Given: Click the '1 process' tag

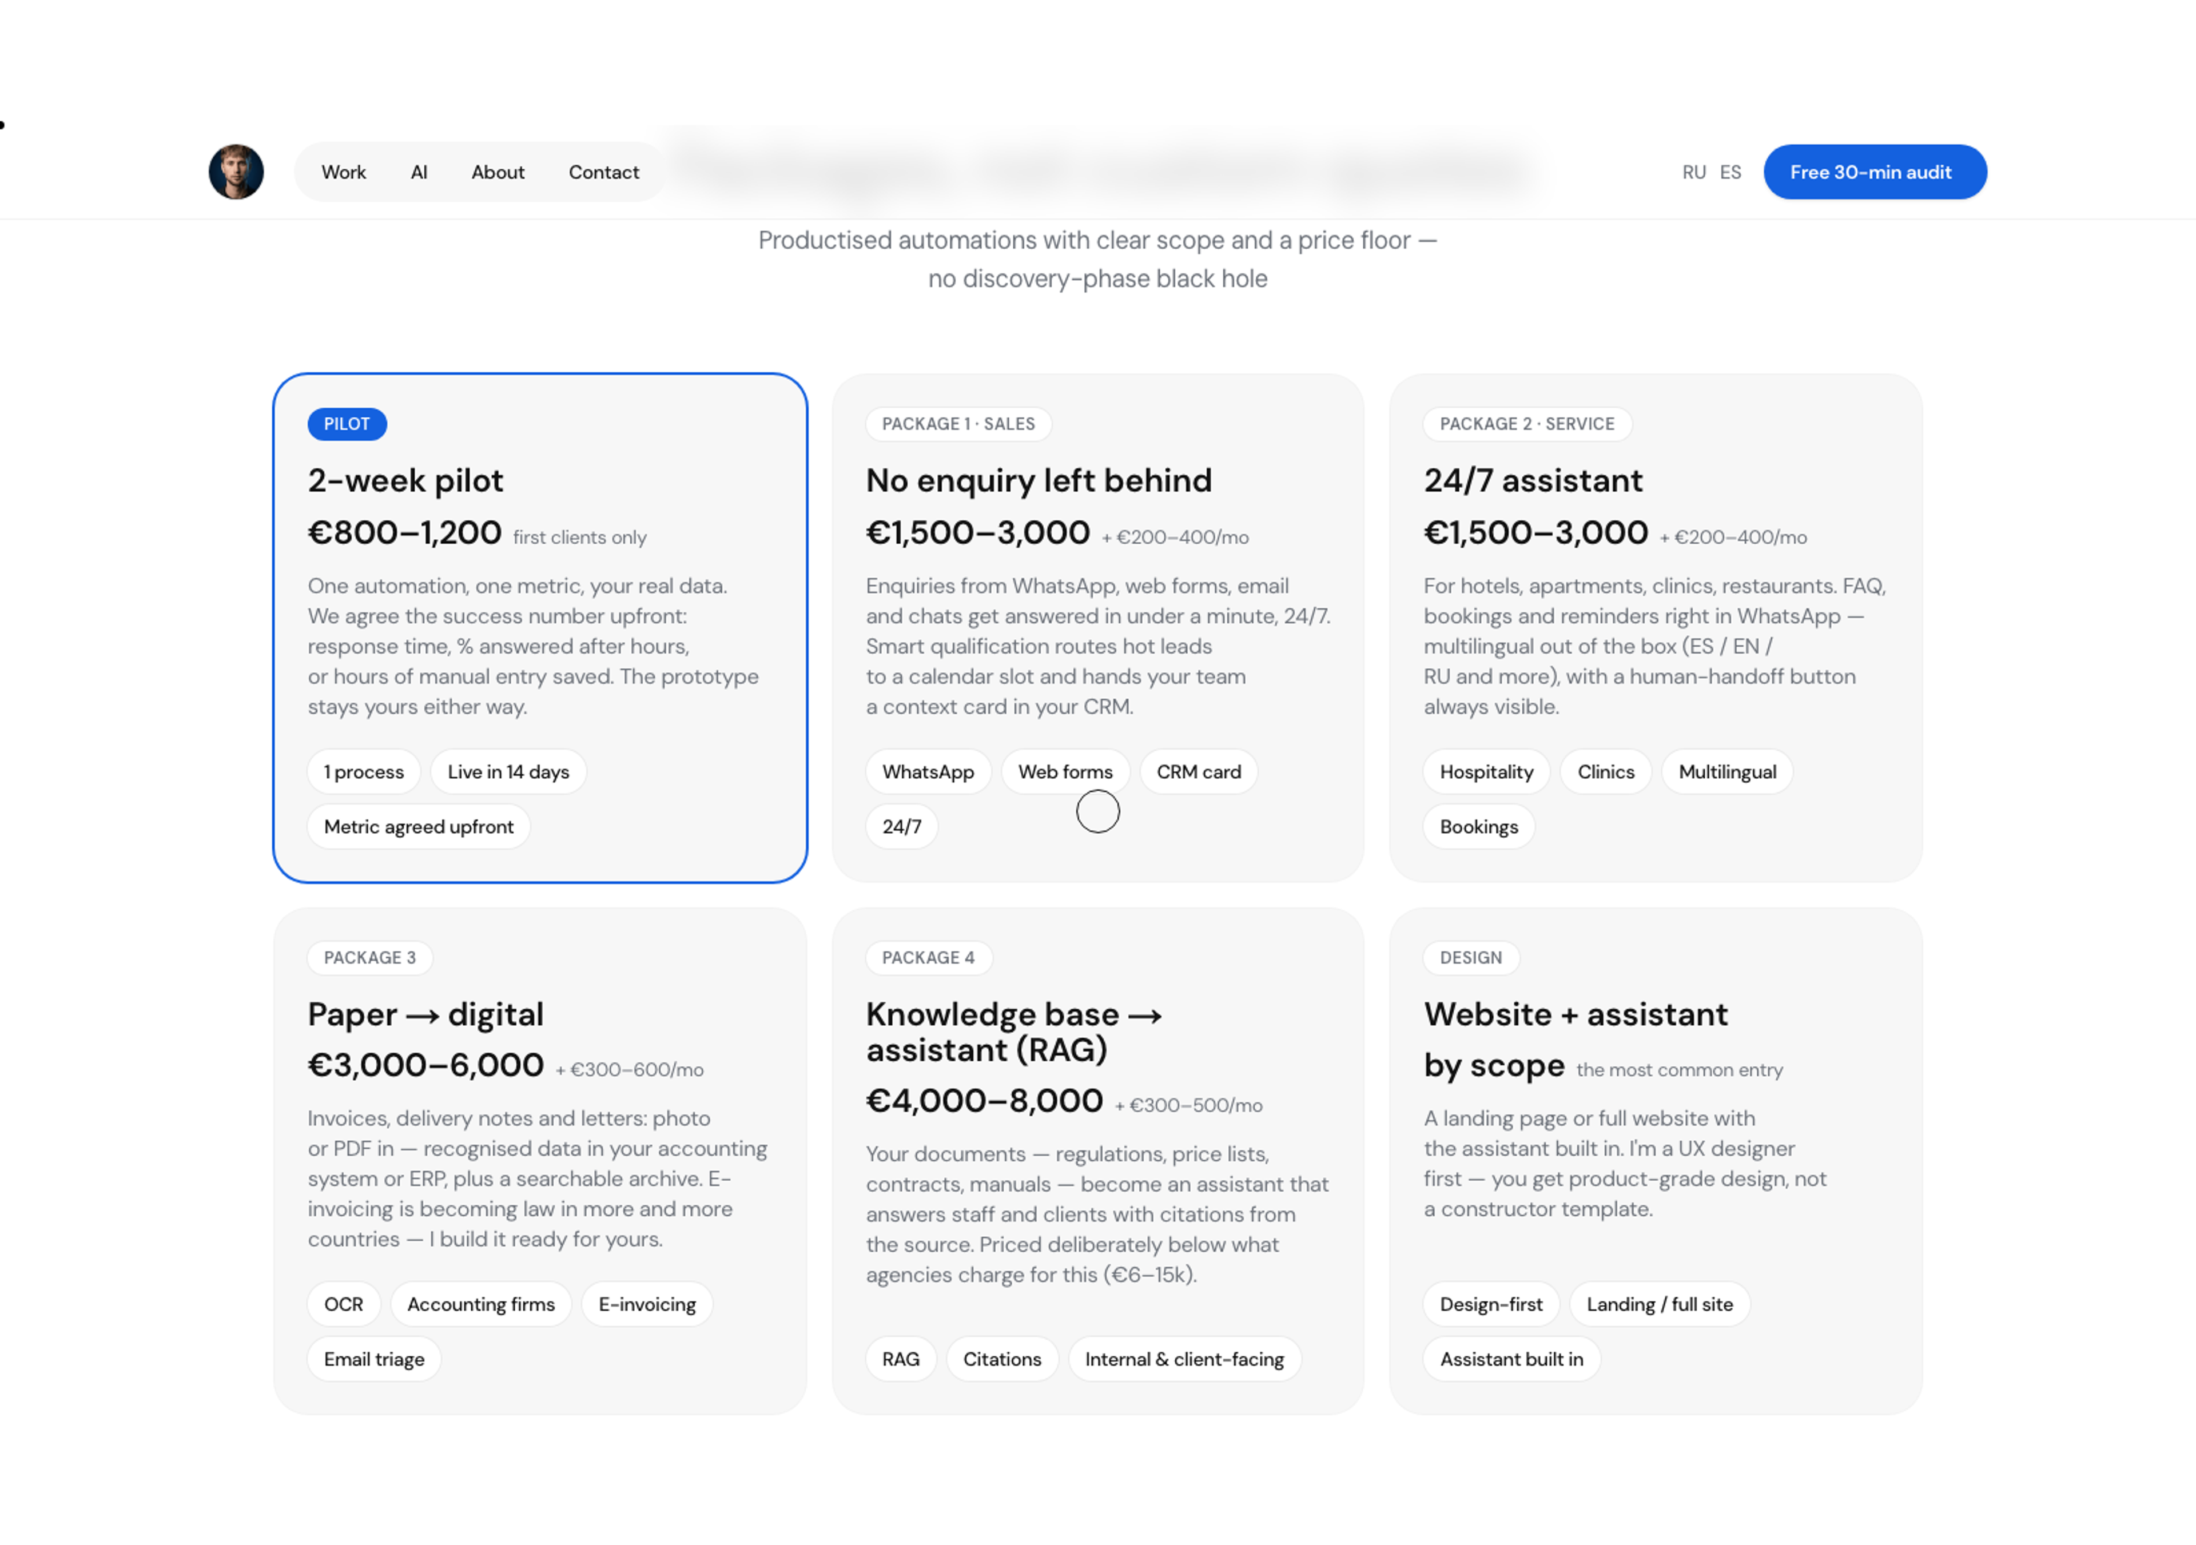Looking at the screenshot, I should 364,771.
